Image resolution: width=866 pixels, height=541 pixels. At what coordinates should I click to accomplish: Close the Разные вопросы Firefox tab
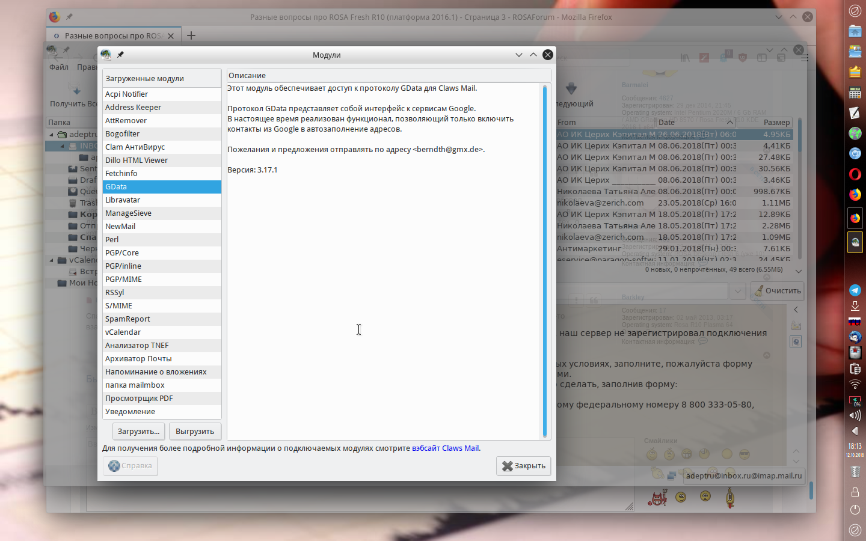click(171, 36)
